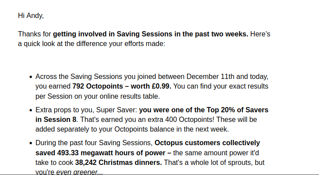Screen dimensions: 319x175
Task: Select the third bullet point marker
Action: point(31,143)
